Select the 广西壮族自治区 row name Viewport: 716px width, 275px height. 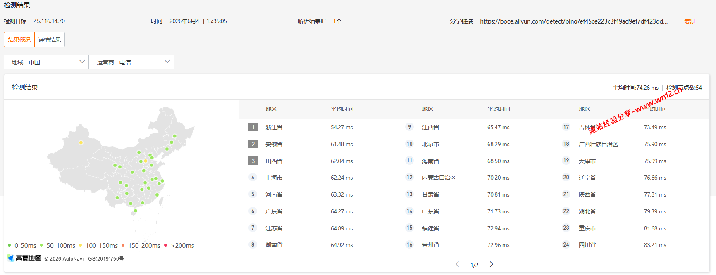pos(598,144)
